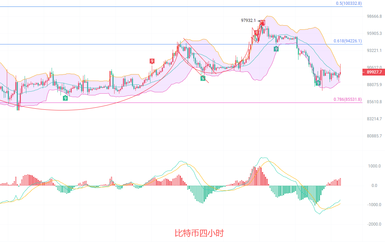Select the lone red 9 marker left of the red trendlines

[x=152, y=61]
